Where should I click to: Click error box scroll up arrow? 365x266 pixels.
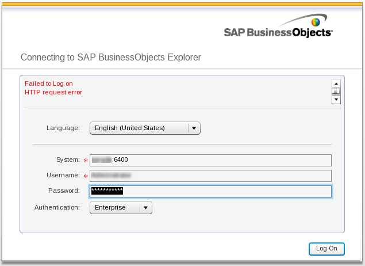[x=336, y=83]
